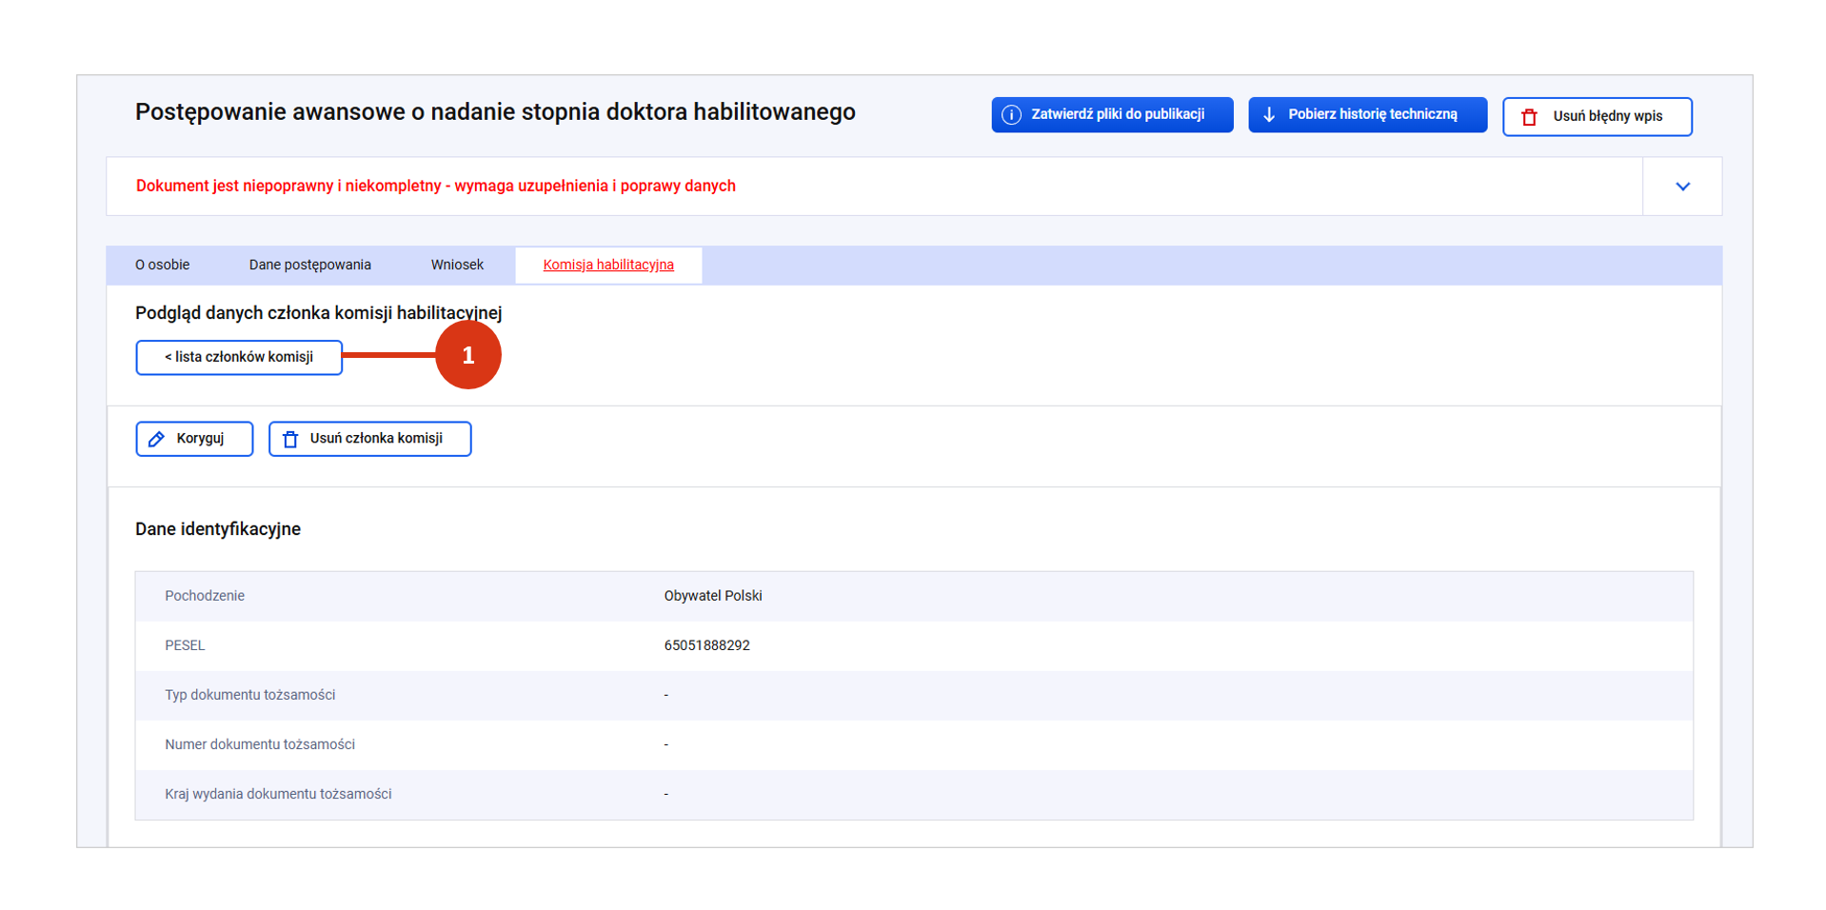Click the Dane identyfikacyjne section heading

[x=217, y=529]
